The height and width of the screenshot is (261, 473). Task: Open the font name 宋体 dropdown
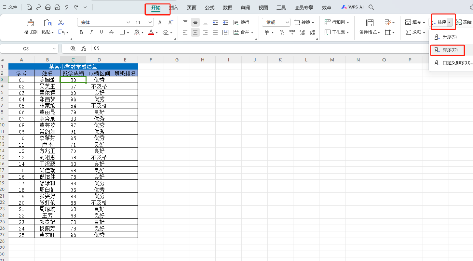(x=128, y=23)
